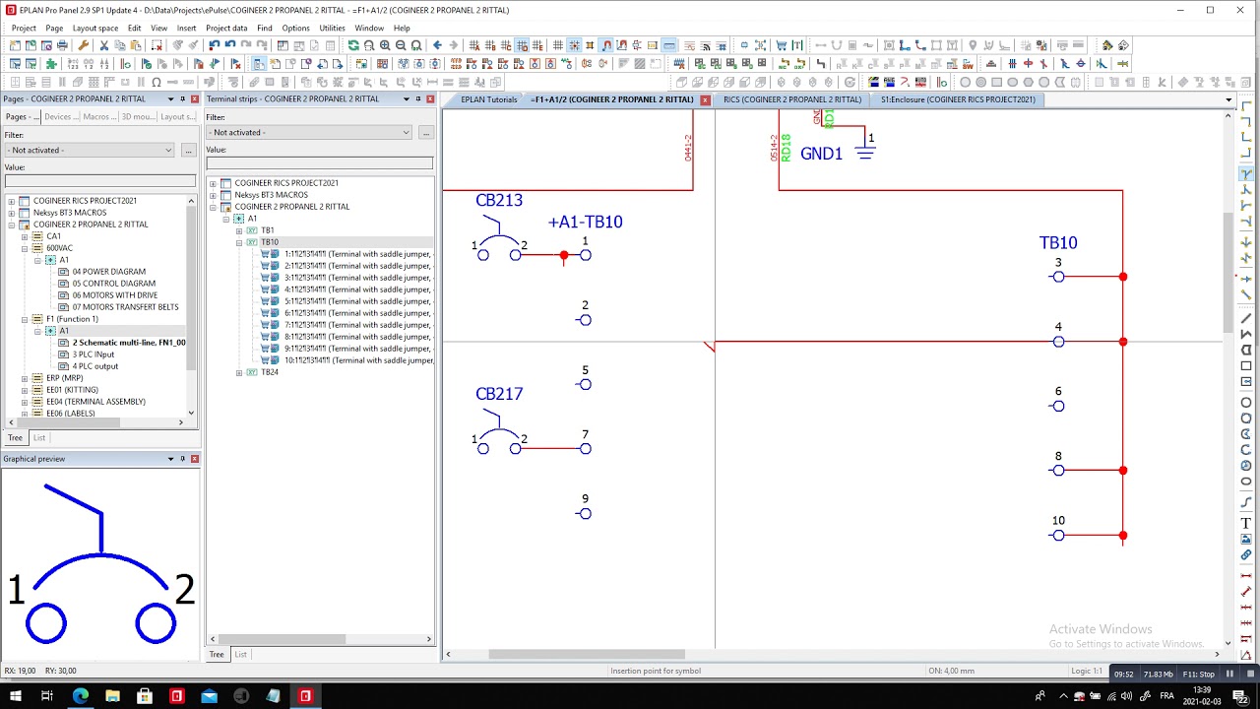Open the Layout space menu
Screen dimensions: 1260x709
95,28
